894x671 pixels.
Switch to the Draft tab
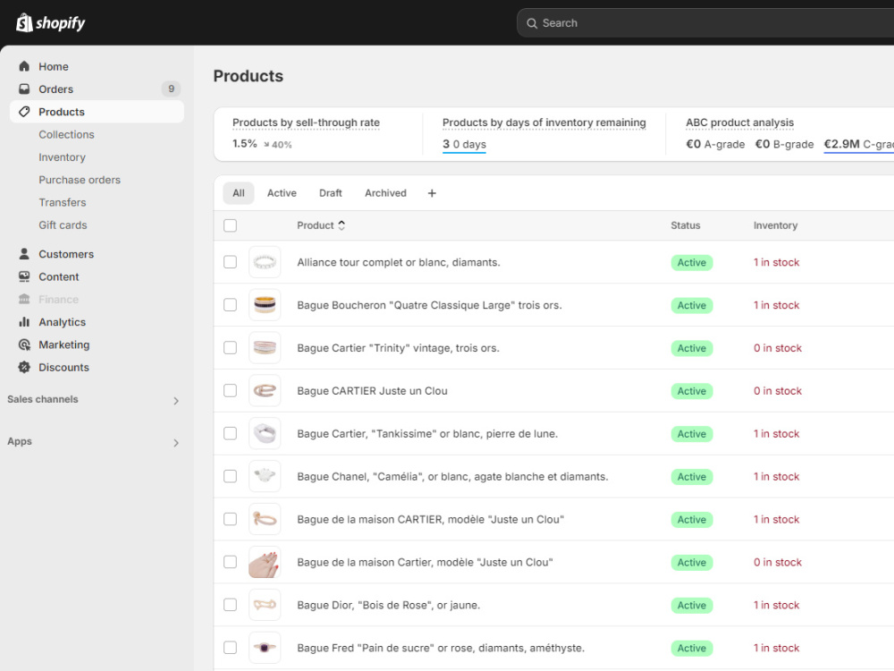pos(331,193)
